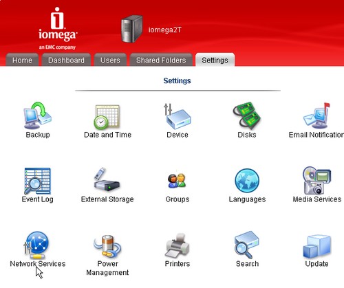Image resolution: width=344 pixels, height=288 pixels.
Task: Click the Update text label
Action: click(316, 264)
